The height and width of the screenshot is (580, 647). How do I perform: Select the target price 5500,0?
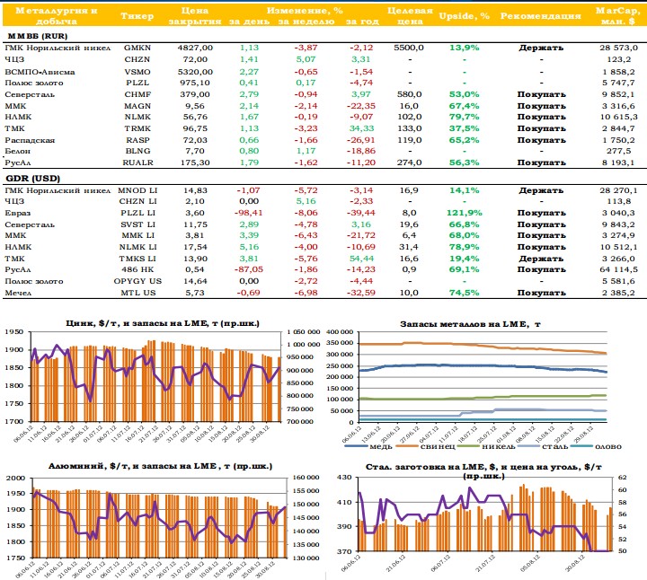tap(409, 48)
